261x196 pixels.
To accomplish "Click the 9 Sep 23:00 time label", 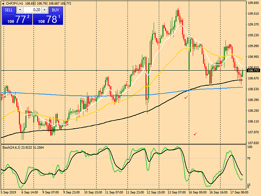I will [x=71, y=192].
